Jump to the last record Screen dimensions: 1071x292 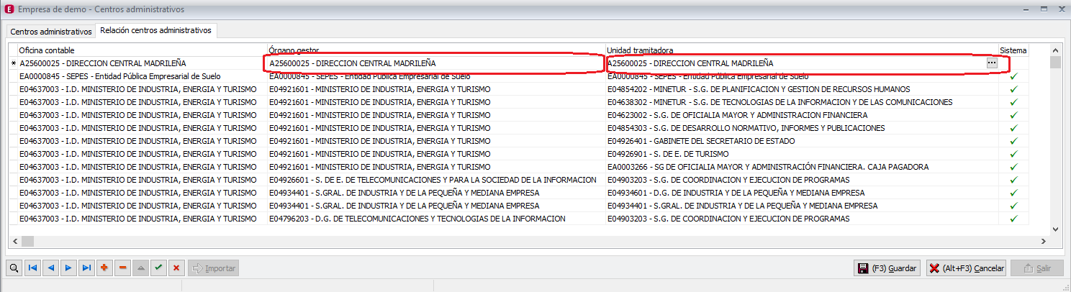(x=86, y=268)
